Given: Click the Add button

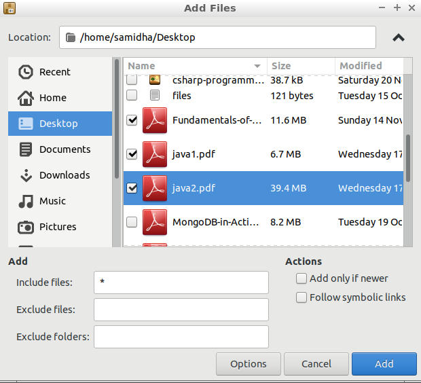Looking at the screenshot, I should coord(384,364).
